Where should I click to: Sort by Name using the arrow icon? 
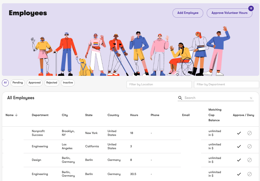(x=16, y=115)
